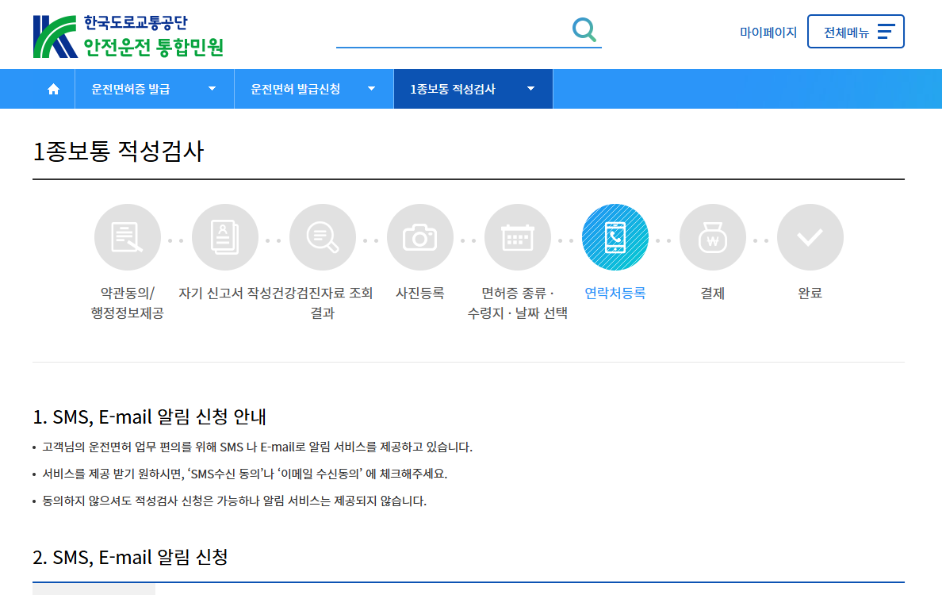The height and width of the screenshot is (595, 942).
Task: Click the search magnifier icon
Action: (584, 29)
